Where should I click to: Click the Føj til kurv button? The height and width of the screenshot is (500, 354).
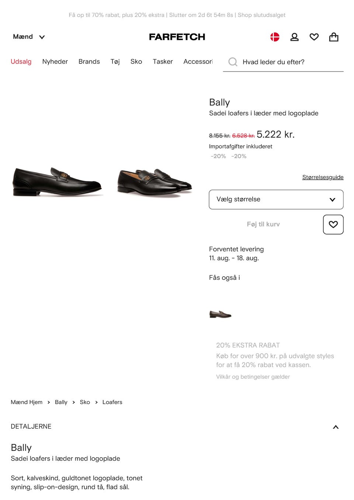[x=263, y=224]
